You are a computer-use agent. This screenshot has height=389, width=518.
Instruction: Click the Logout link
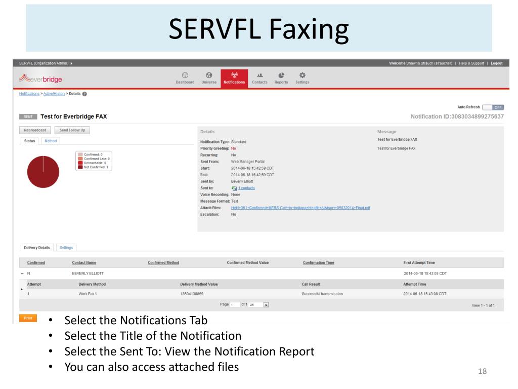tap(497, 63)
